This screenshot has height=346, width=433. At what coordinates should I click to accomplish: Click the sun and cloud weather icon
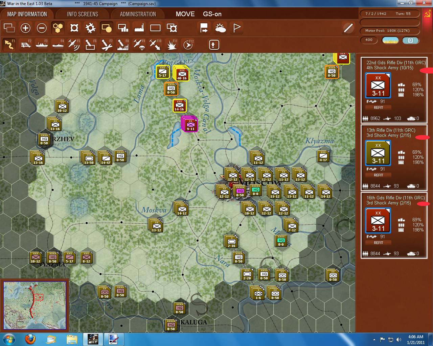[221, 28]
